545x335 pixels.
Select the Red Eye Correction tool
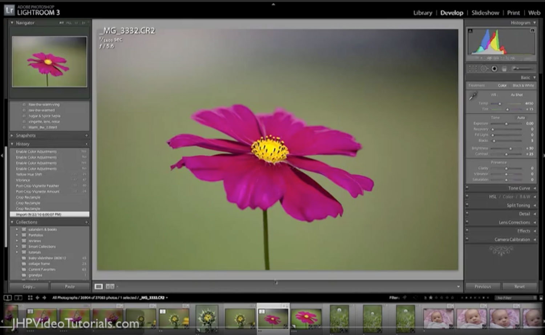tap(493, 68)
